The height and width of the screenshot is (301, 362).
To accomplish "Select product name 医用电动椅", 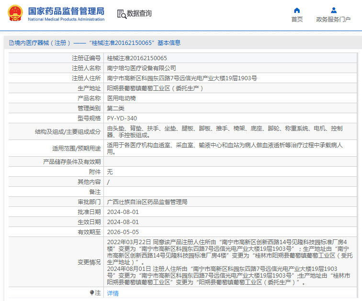I will 122,98.
